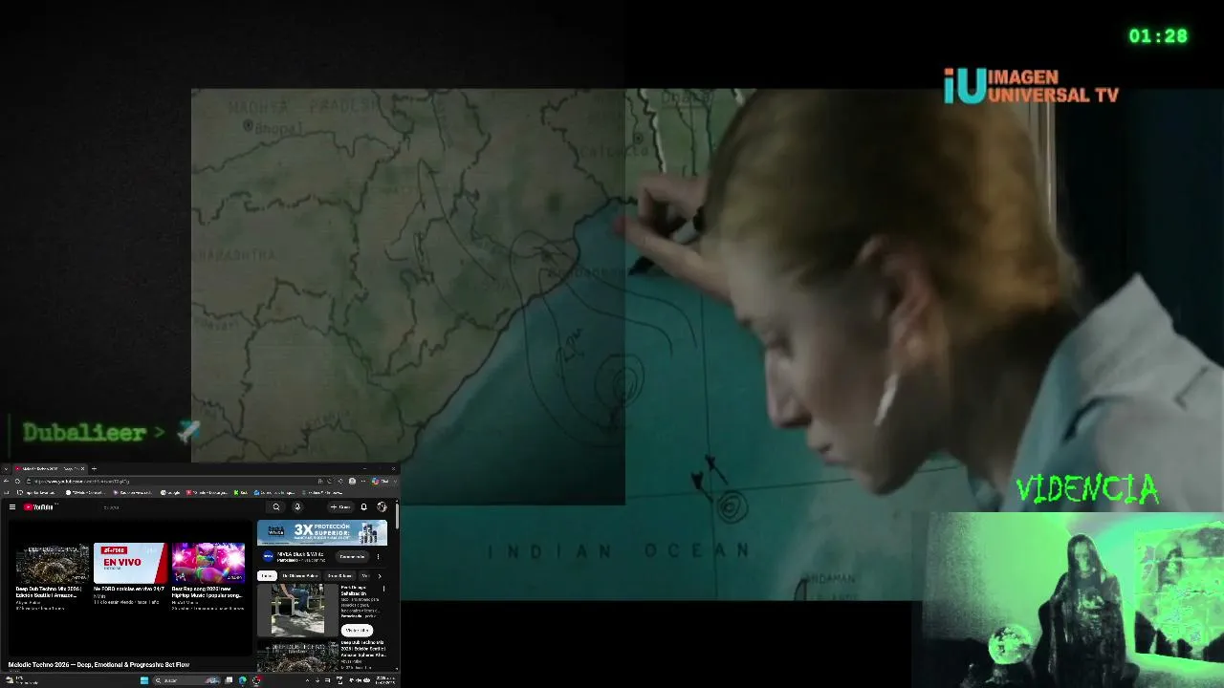Click the VIDENCIA green text overlay
The width and height of the screenshot is (1224, 688).
[1087, 490]
